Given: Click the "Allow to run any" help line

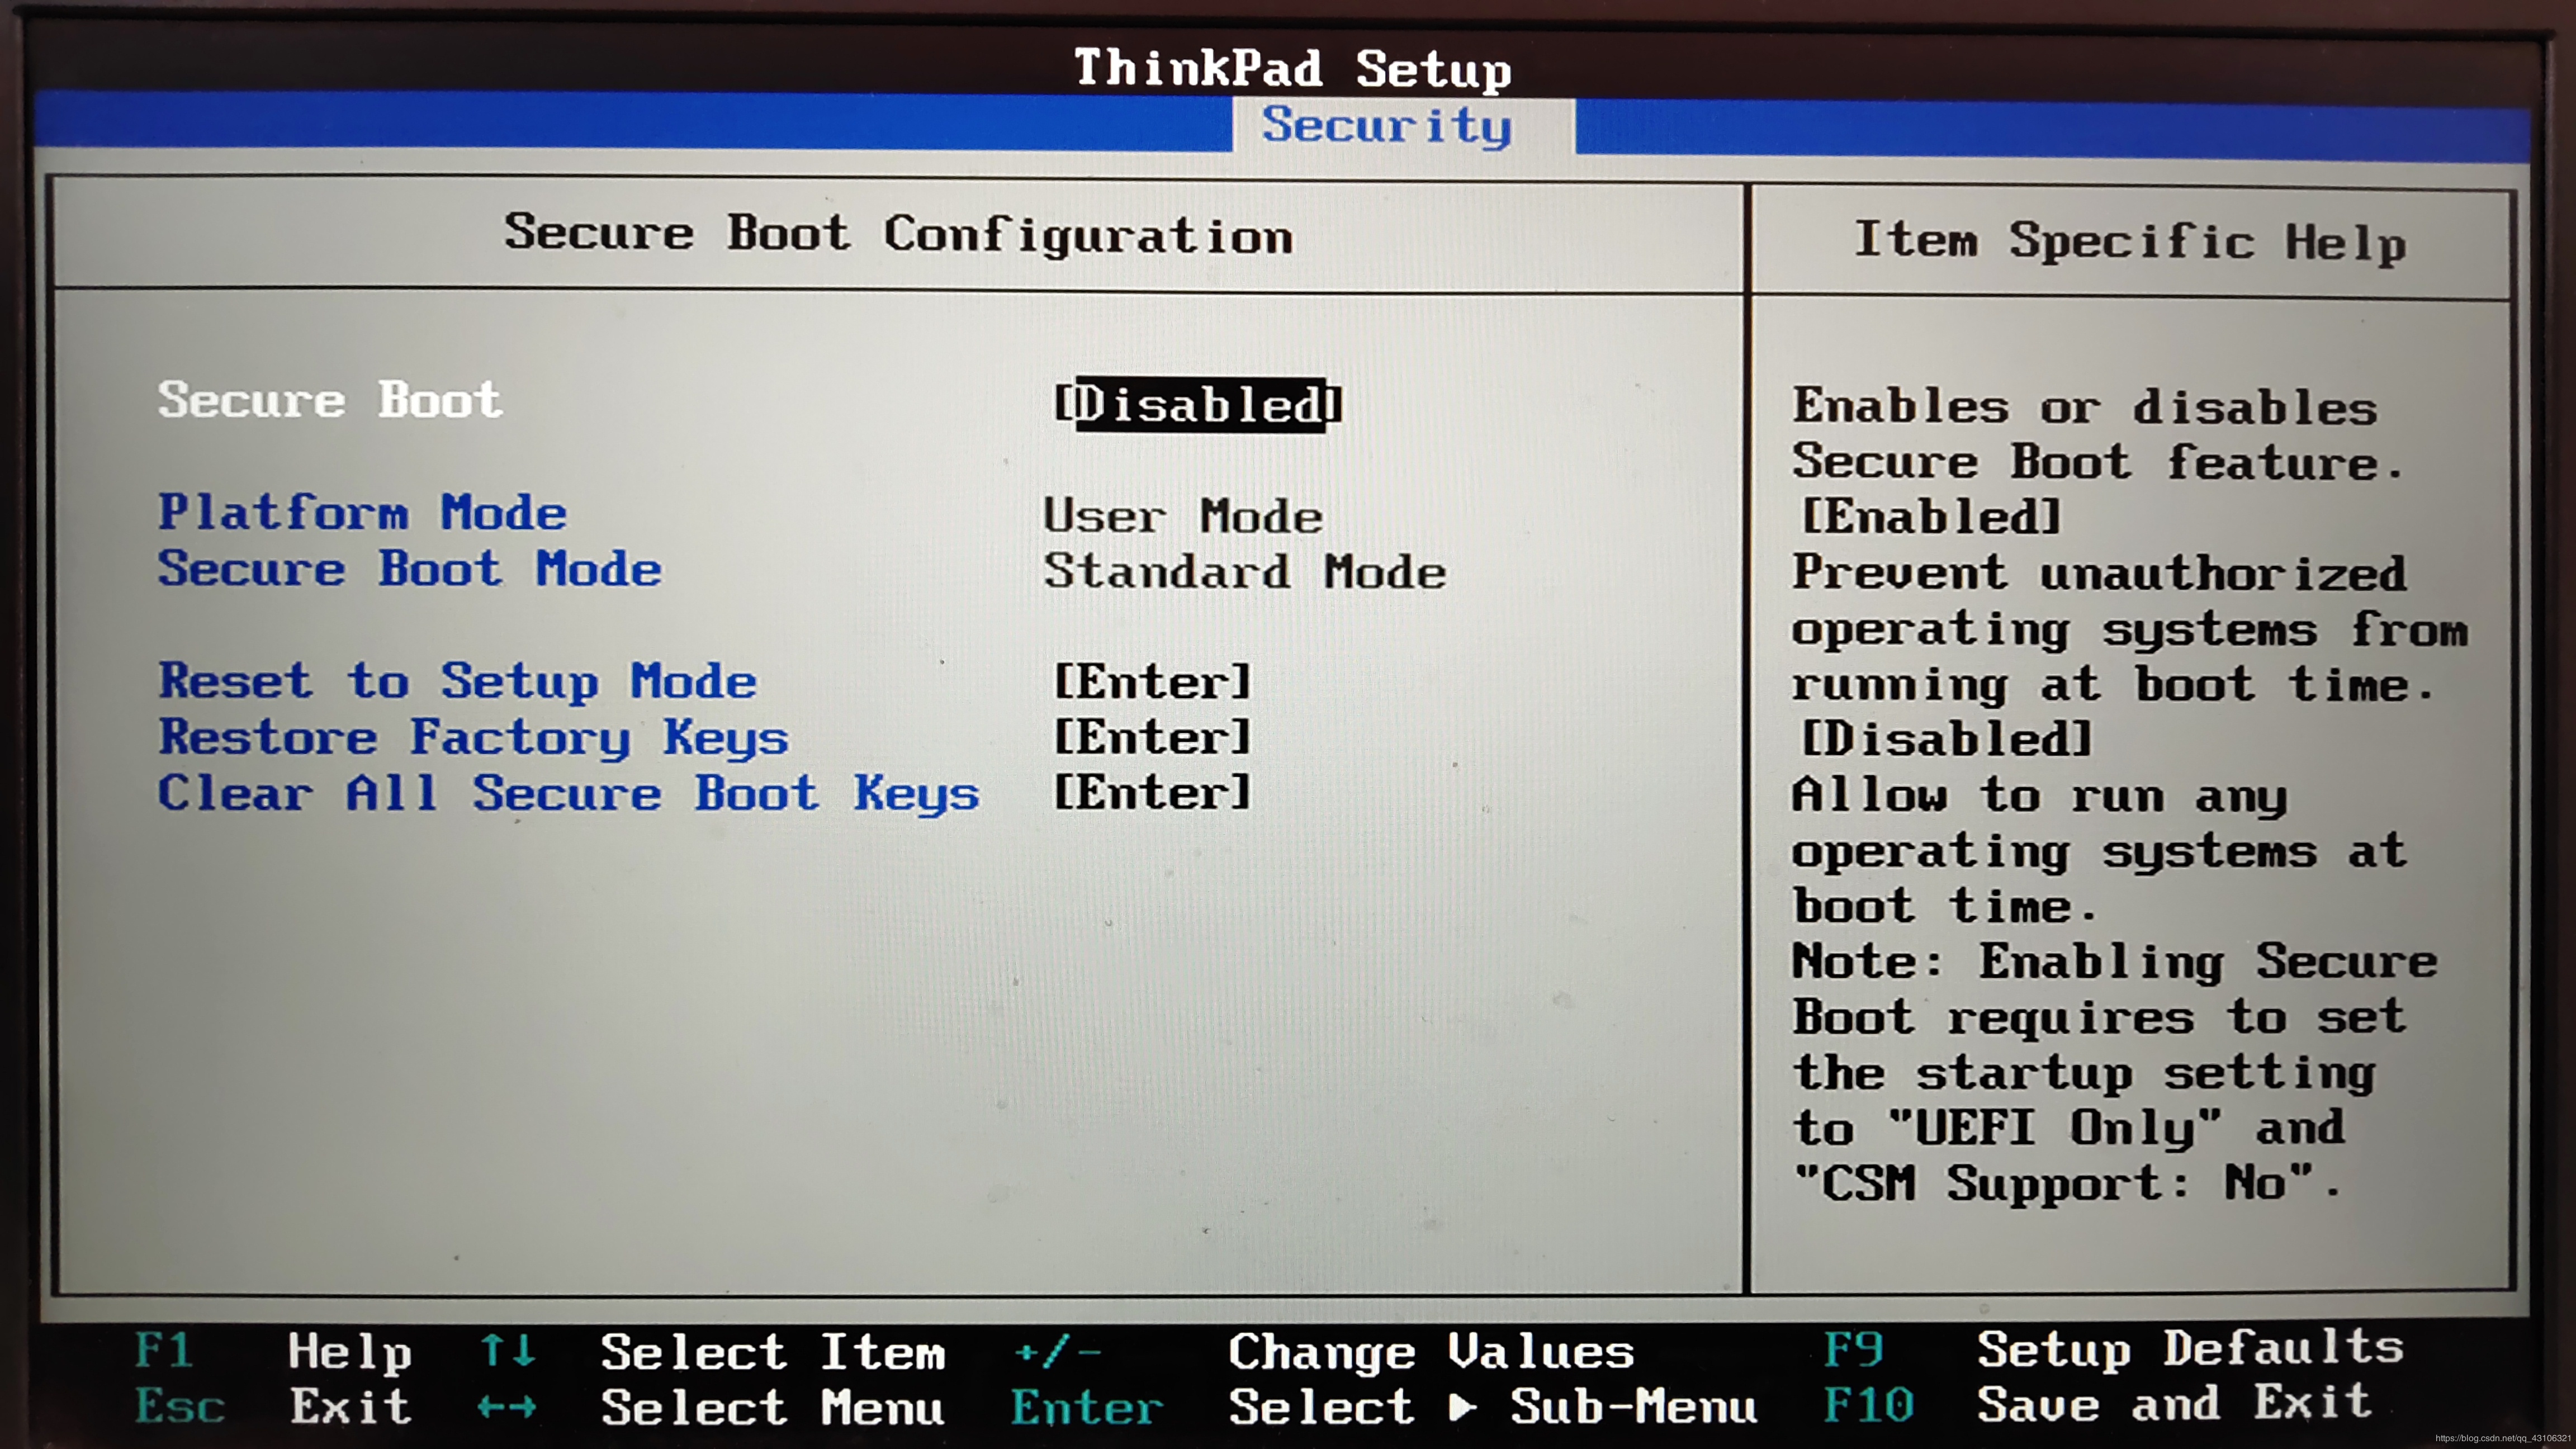Looking at the screenshot, I should tap(2039, 796).
